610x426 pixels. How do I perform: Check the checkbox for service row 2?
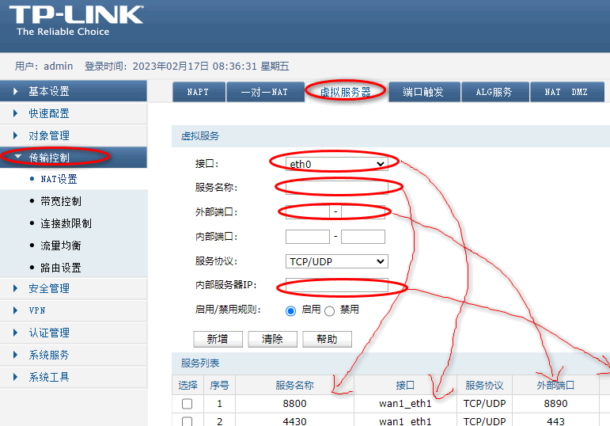tap(188, 421)
